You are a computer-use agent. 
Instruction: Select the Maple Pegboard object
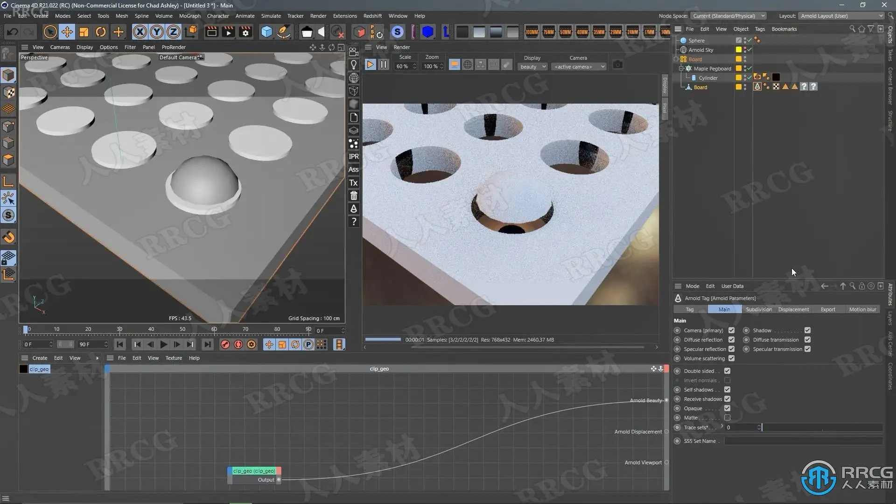[x=712, y=69]
